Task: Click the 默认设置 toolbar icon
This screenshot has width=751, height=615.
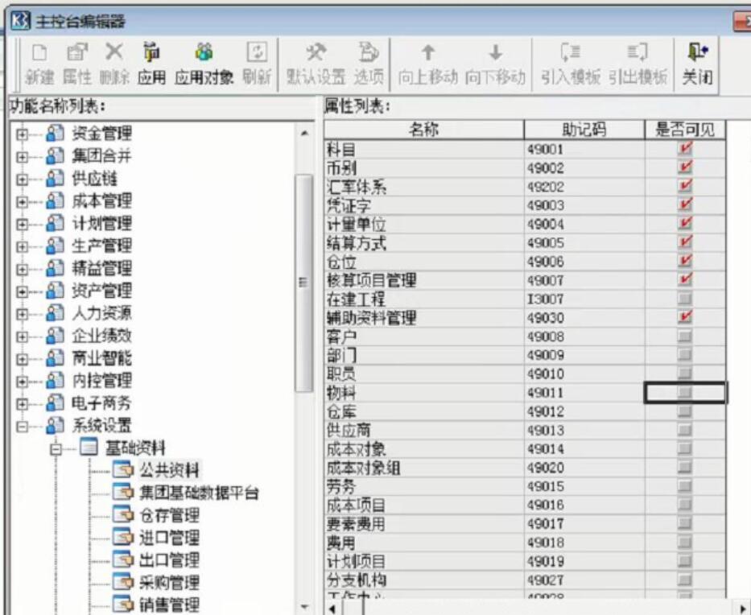Action: click(x=316, y=53)
